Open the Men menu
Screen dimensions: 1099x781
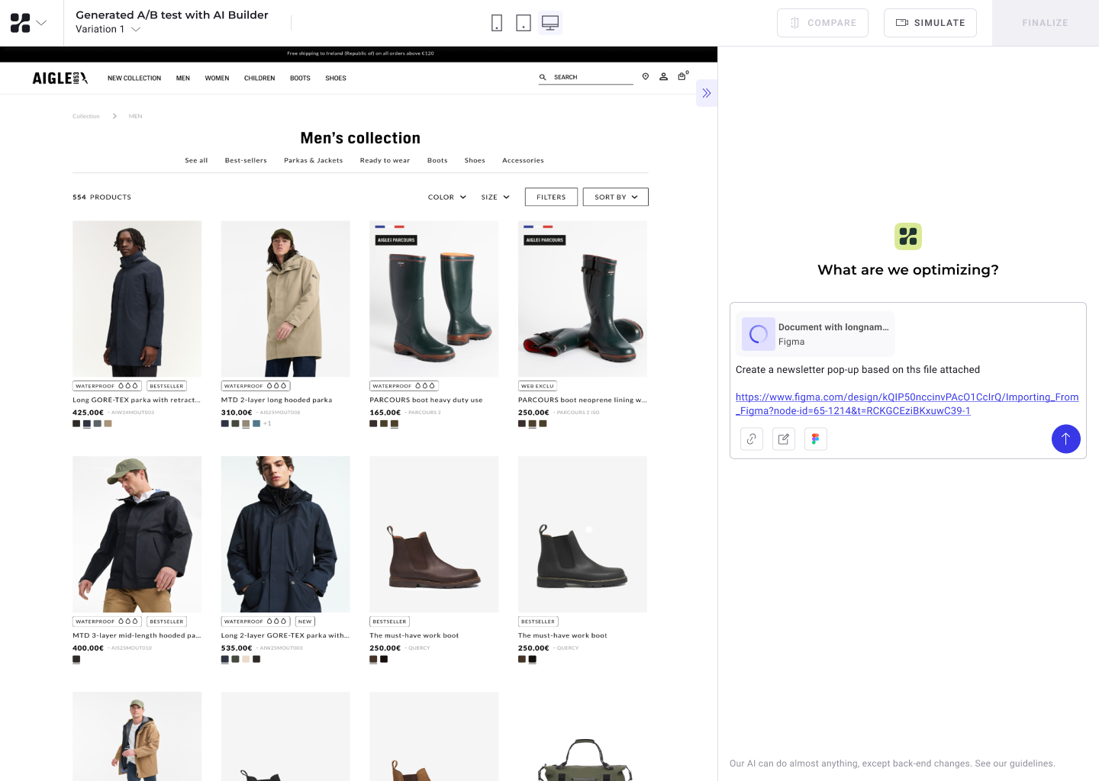pos(183,78)
